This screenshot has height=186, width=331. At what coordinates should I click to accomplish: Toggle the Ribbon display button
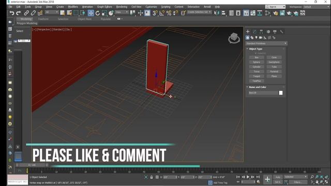(x=246, y=13)
